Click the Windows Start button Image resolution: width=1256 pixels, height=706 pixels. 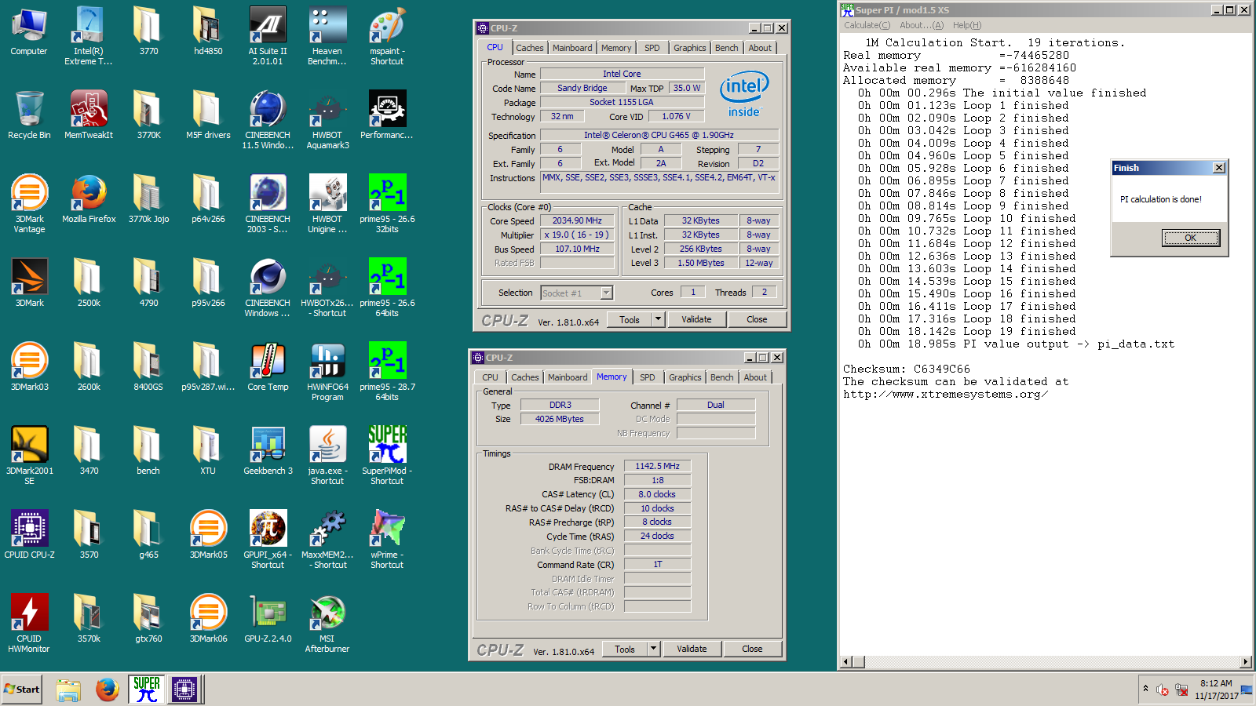(x=22, y=690)
